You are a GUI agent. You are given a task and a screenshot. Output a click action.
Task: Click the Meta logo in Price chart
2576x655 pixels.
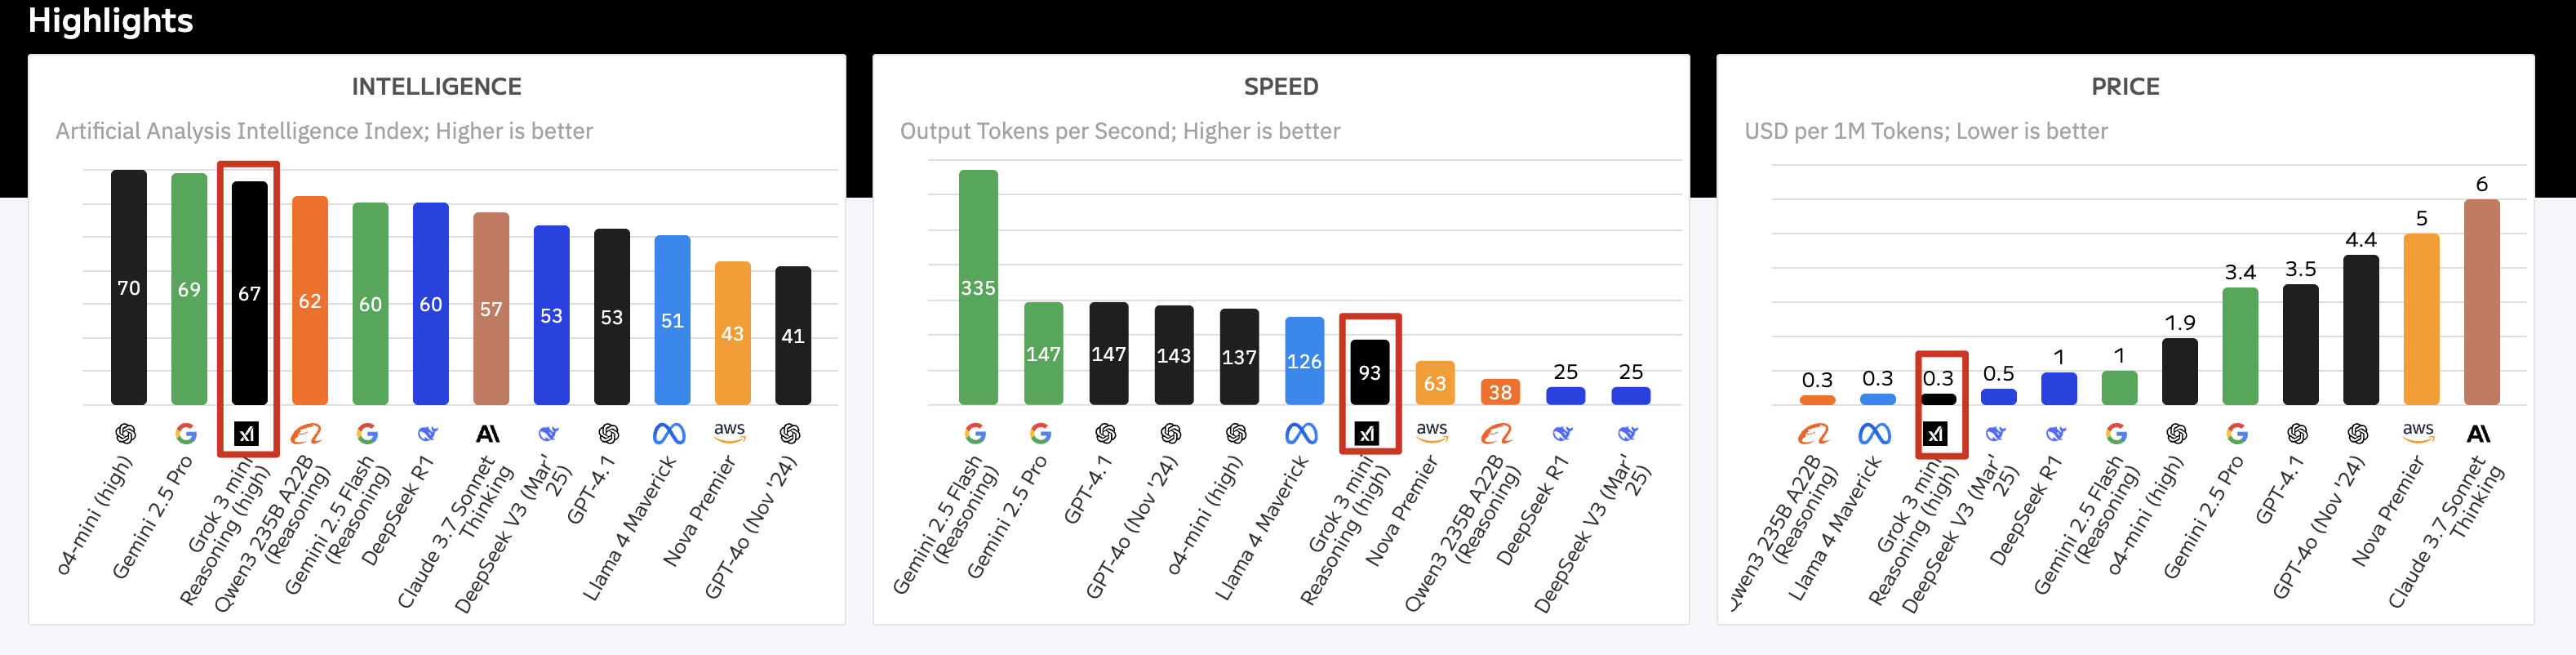(1874, 433)
